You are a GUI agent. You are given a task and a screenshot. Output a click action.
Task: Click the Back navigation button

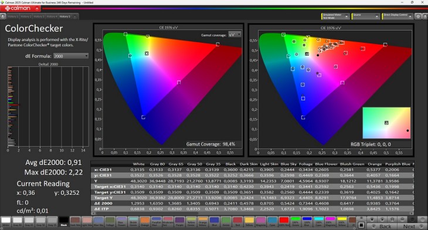[x=382, y=226]
